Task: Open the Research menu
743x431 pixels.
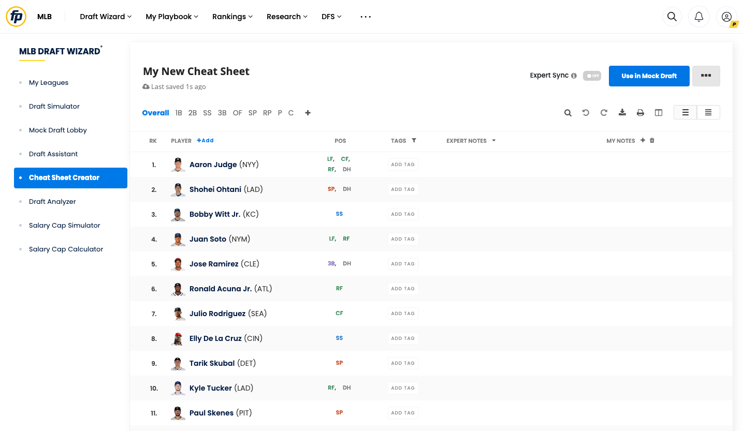Action: coord(287,16)
